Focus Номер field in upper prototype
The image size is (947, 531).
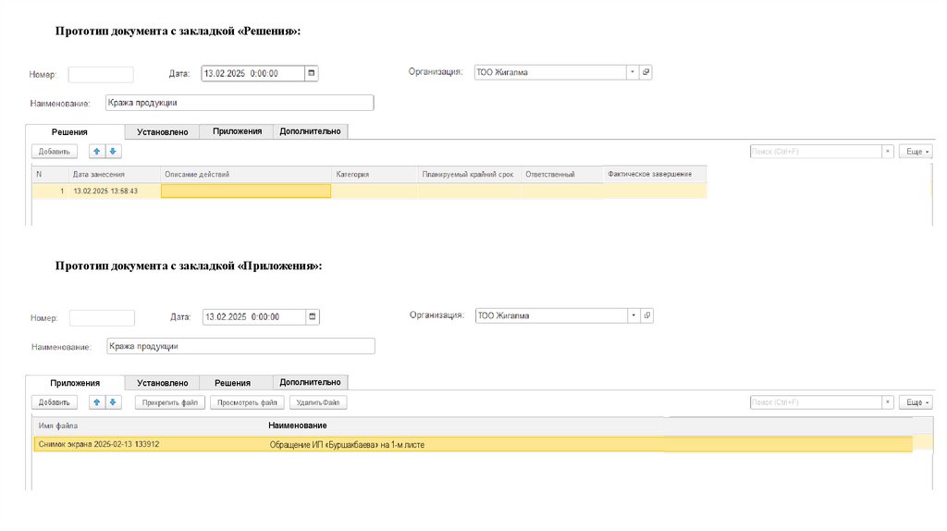pyautogui.click(x=101, y=74)
